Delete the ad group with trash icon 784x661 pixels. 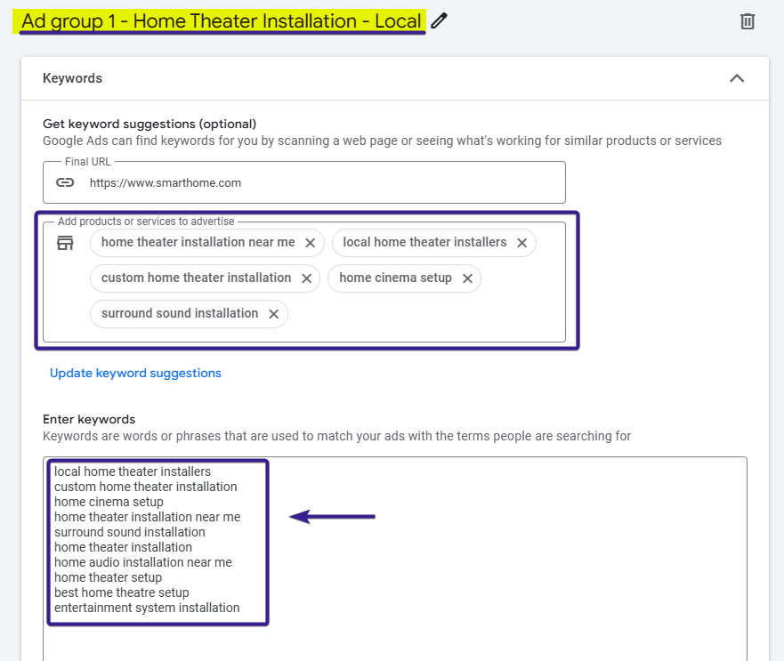click(748, 21)
